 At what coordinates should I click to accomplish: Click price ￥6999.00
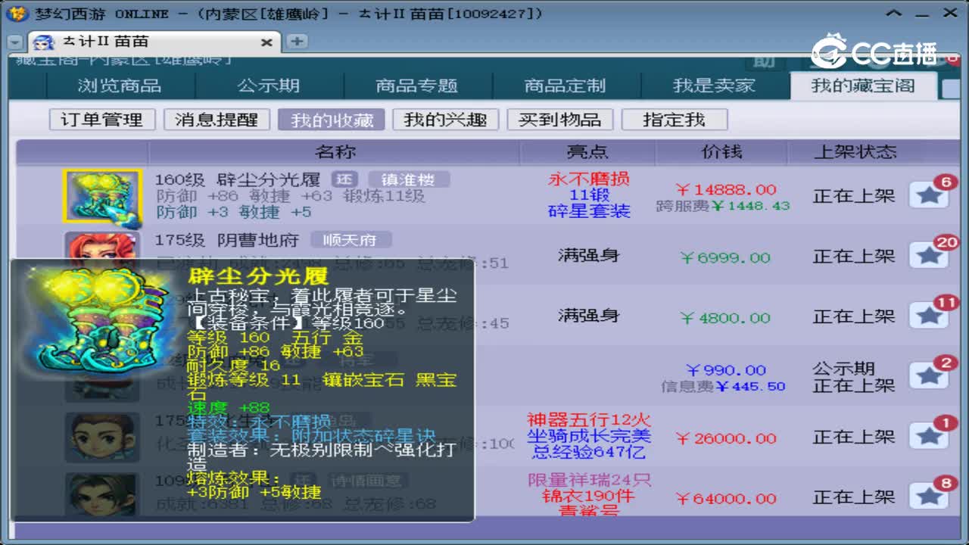tap(725, 257)
